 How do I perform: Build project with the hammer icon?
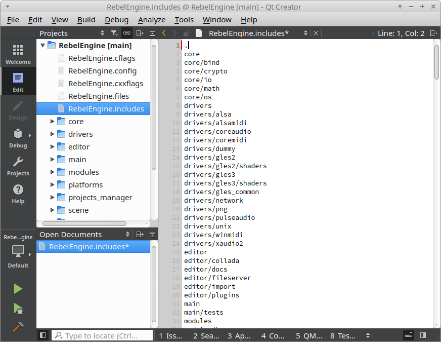point(18,327)
